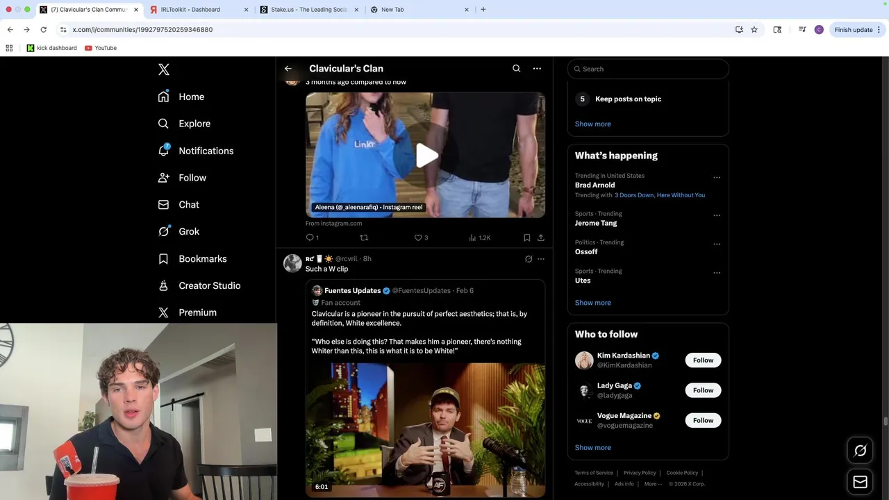Bookmark the Instagram reel post
889x500 pixels.
tap(527, 237)
